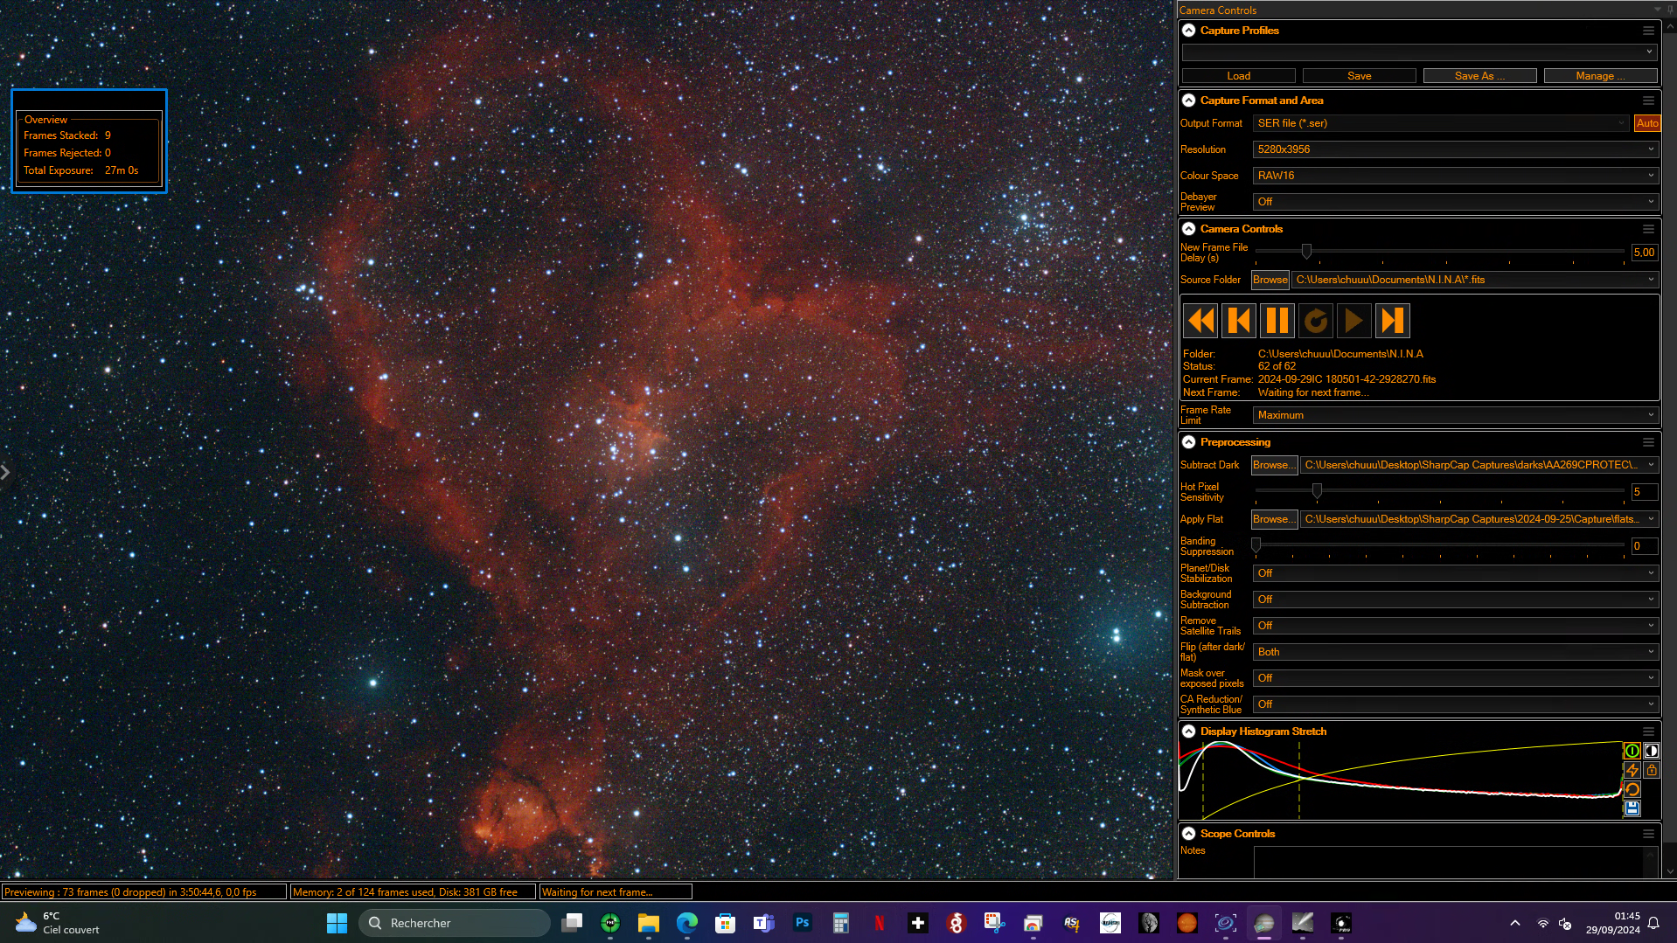Toggle the Auto output format button

coord(1646,123)
